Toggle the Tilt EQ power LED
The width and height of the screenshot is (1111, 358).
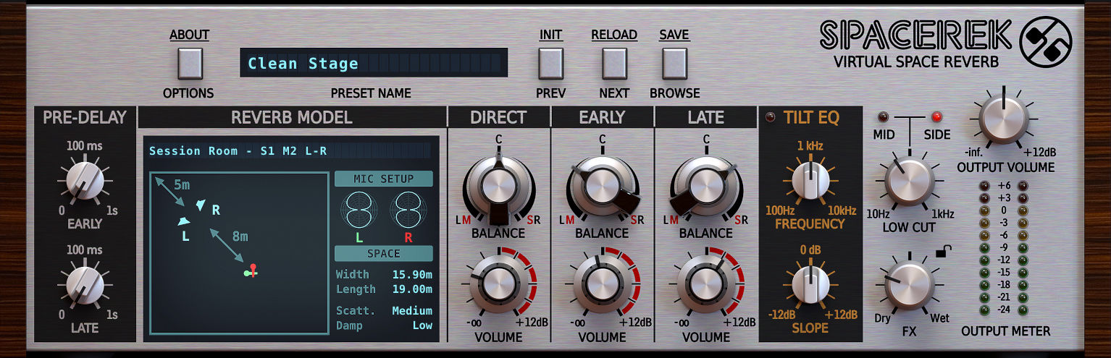(769, 117)
